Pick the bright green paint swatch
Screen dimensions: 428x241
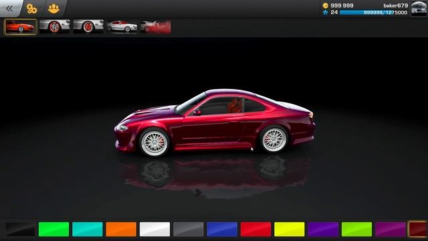pyautogui.click(x=53, y=229)
